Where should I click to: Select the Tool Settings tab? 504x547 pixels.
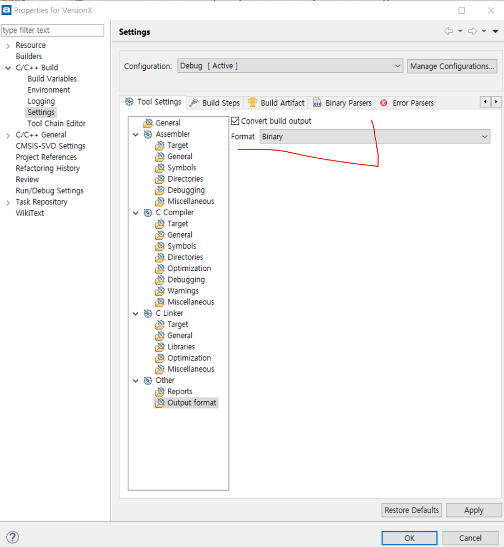pos(153,102)
